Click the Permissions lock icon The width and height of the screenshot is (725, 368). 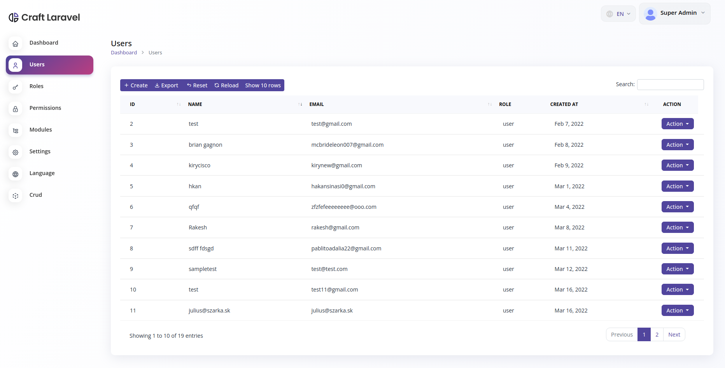[x=15, y=109]
